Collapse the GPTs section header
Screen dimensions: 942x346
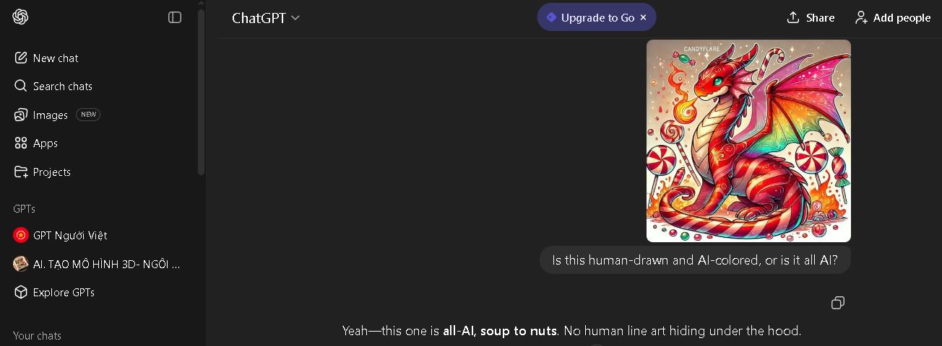pyautogui.click(x=24, y=208)
